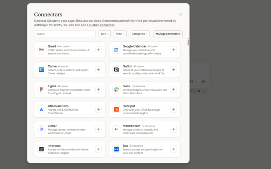271x169 pixels.
Task: Click the Figma connector icon
Action: click(x=41, y=89)
